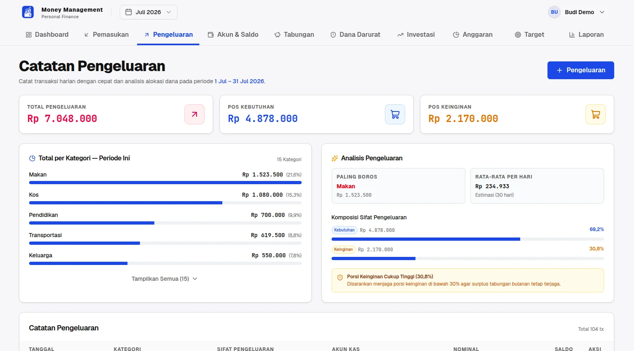Click the "30,8%" Keinginan percentage value
This screenshot has height=351, width=634.
click(597, 249)
